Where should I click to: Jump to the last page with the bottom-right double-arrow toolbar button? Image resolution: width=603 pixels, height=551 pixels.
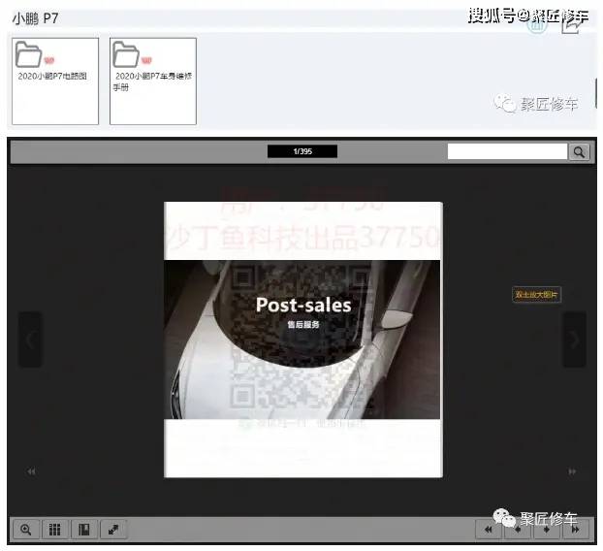tap(576, 530)
